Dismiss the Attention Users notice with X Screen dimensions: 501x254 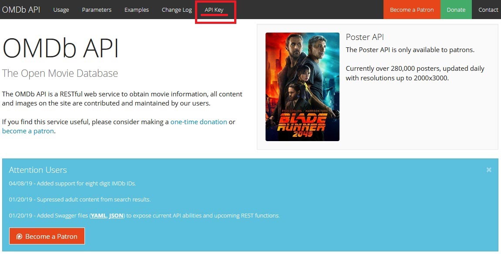click(x=489, y=170)
